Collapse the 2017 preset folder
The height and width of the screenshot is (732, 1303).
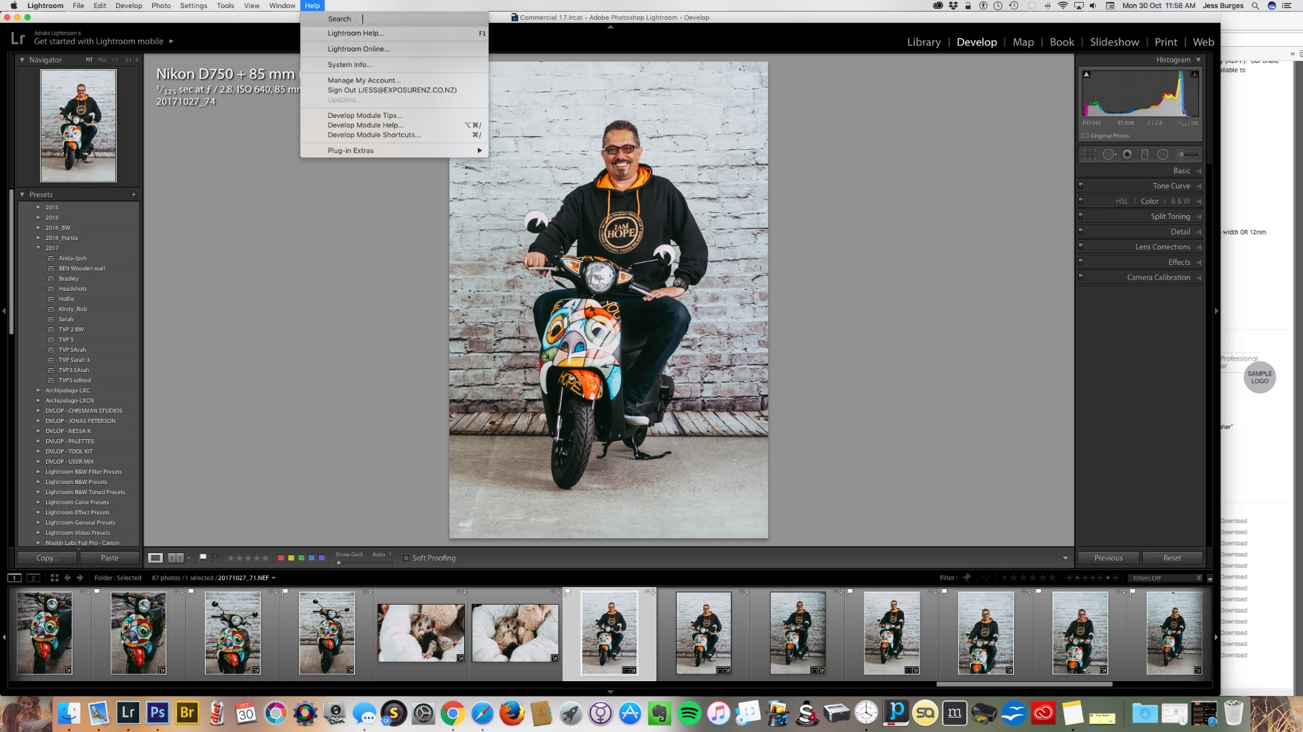pos(38,248)
